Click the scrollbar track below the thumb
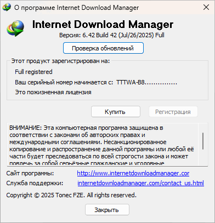 (203, 158)
